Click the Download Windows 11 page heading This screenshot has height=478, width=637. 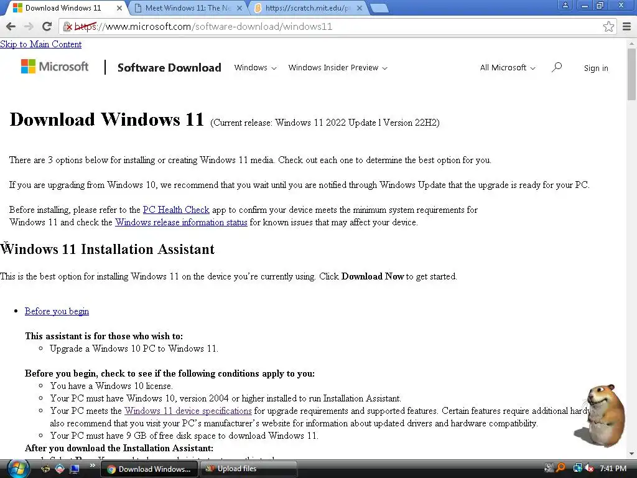pos(106,119)
